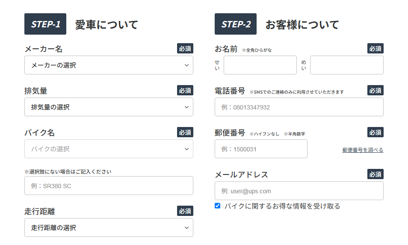Click the 郵便番号 input field
The image size is (408, 245).
pos(261,149)
